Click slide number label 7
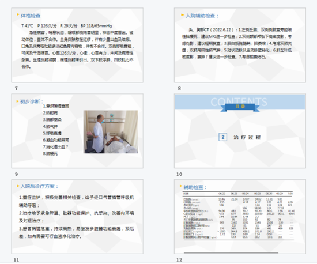Screen dimensions: 317x264 click(x=16, y=88)
